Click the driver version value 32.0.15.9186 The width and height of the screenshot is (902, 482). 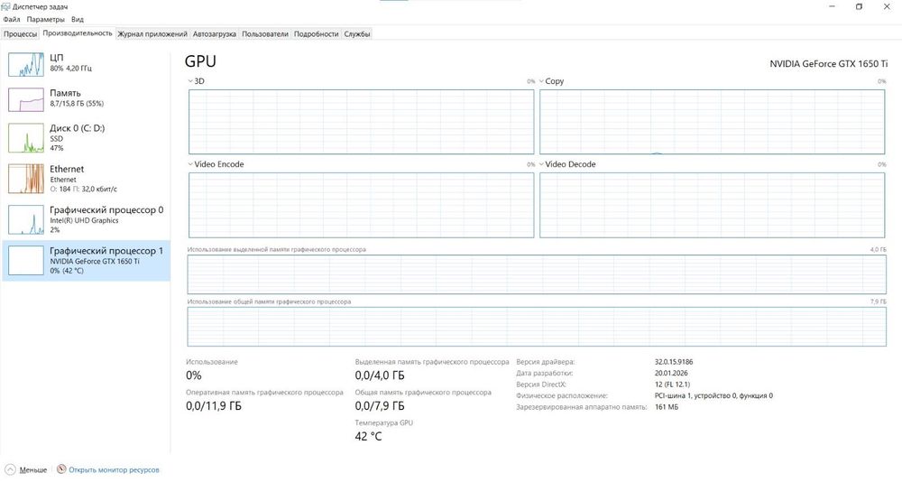click(674, 362)
